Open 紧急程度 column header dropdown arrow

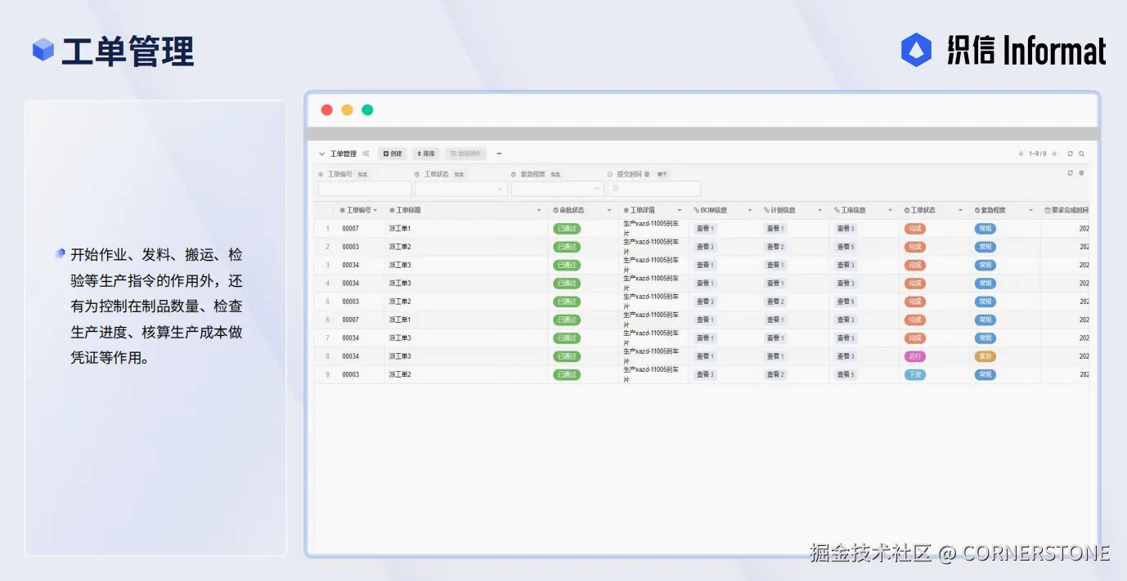pyautogui.click(x=1031, y=211)
